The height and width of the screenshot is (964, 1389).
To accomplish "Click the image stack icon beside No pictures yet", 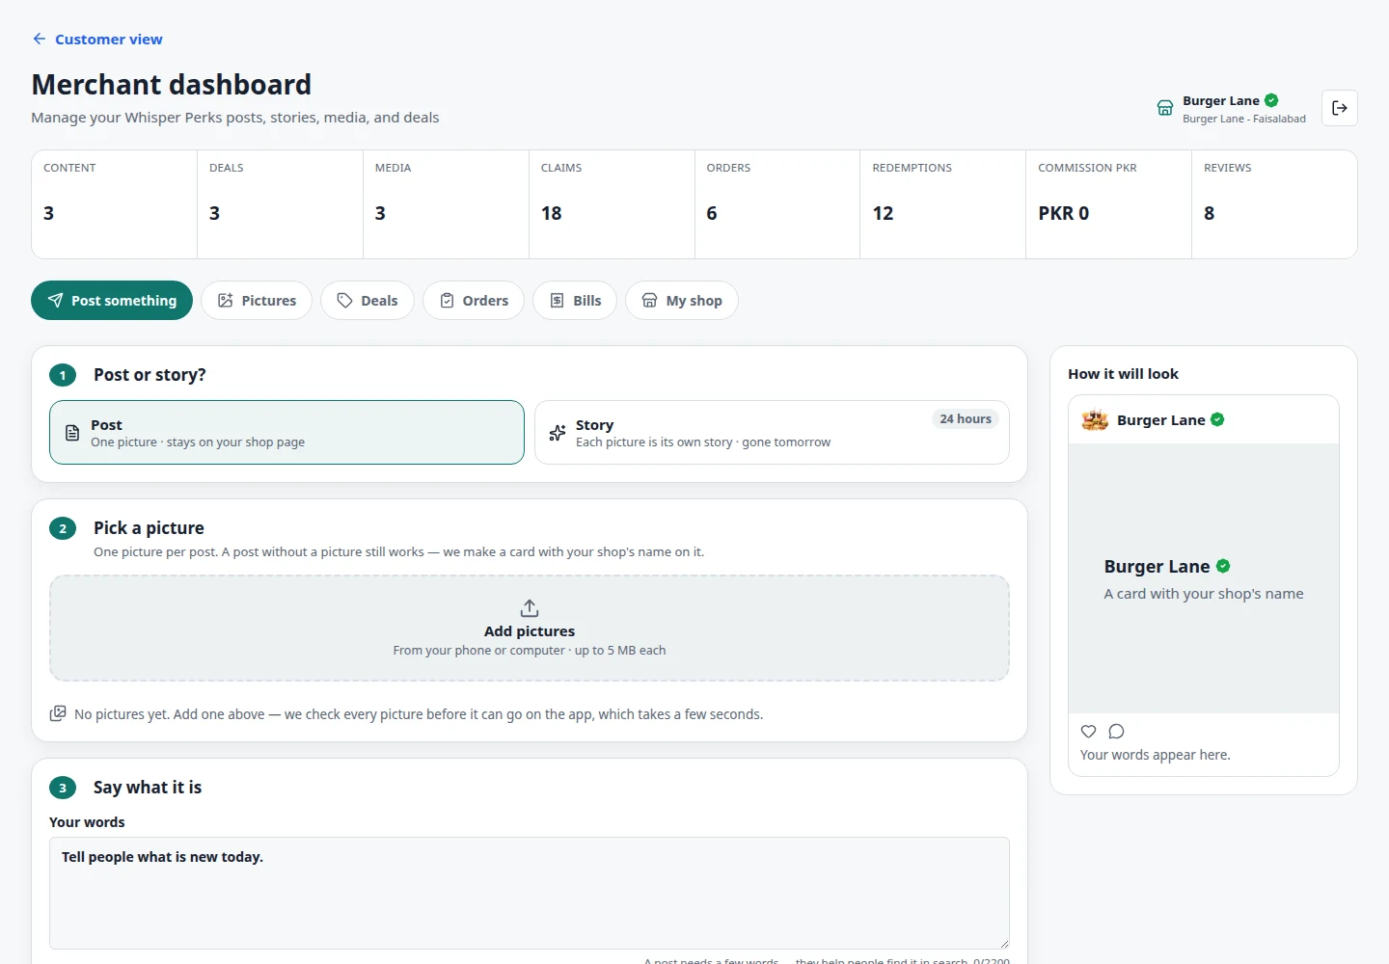I will pyautogui.click(x=58, y=713).
